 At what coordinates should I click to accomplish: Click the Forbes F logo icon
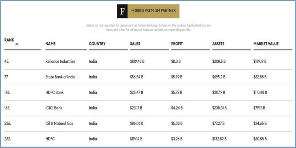click(x=122, y=11)
